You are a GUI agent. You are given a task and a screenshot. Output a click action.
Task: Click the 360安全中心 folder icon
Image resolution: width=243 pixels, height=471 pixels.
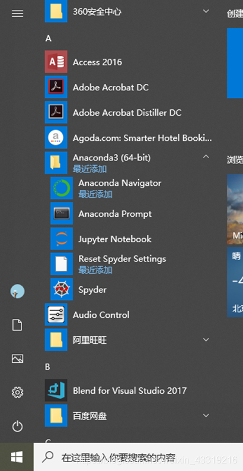click(x=56, y=11)
